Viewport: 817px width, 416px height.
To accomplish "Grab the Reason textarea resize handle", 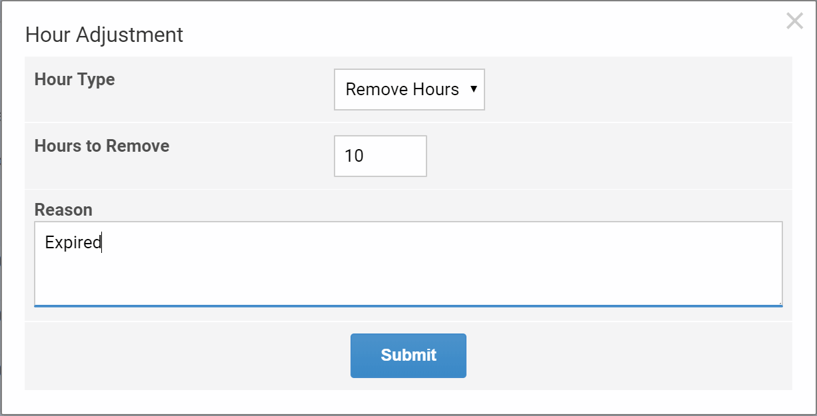I will (779, 302).
